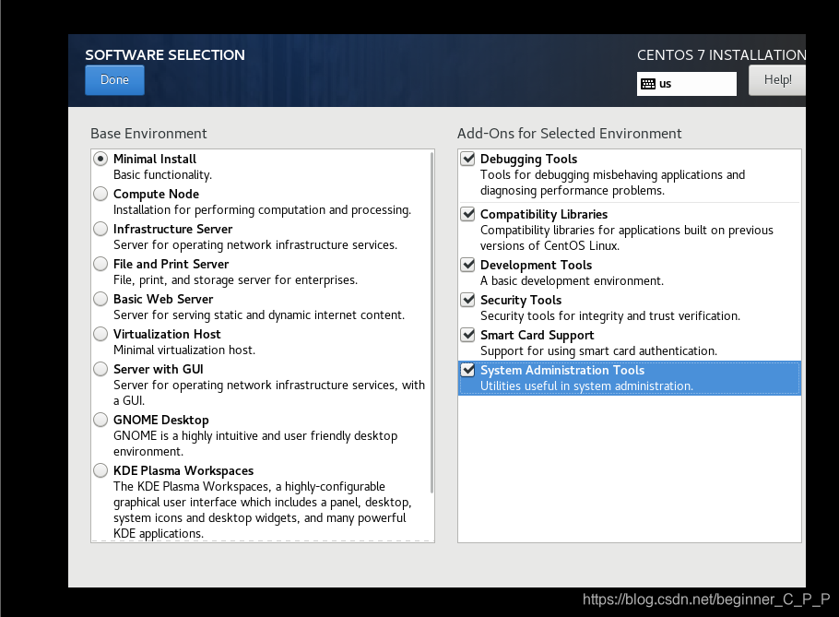Click 'Installation for performing computation and processing.'
This screenshot has width=839, height=617.
[262, 209]
